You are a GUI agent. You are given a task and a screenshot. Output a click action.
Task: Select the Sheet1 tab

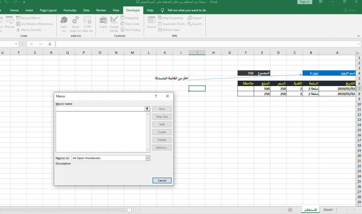[328, 210]
